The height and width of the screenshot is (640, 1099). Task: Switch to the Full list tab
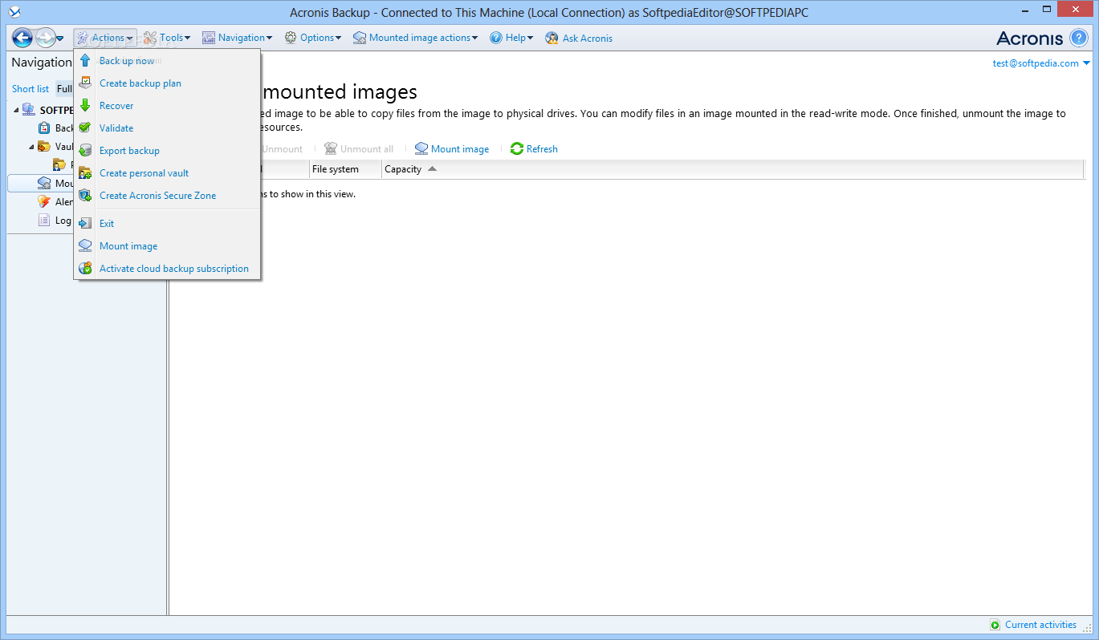coord(64,89)
